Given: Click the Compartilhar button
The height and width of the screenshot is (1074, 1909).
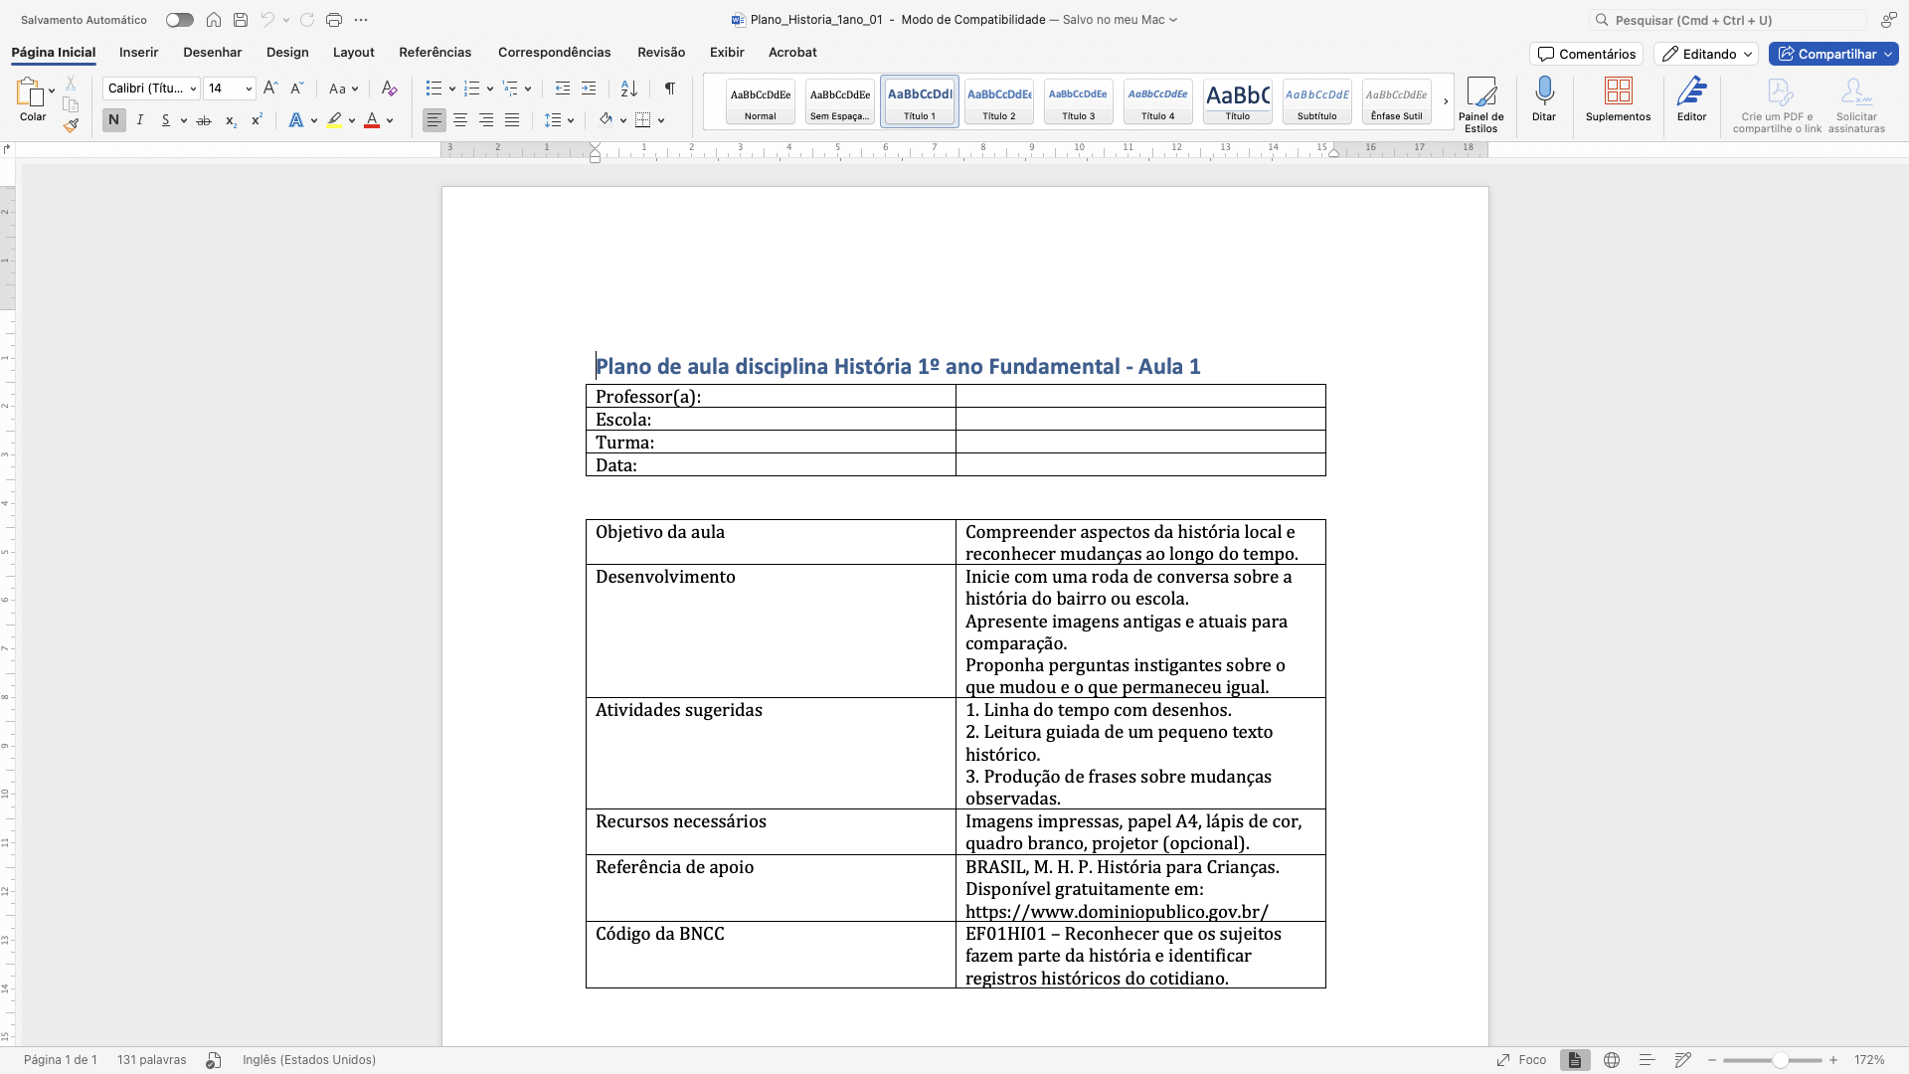Looking at the screenshot, I should tap(1826, 54).
